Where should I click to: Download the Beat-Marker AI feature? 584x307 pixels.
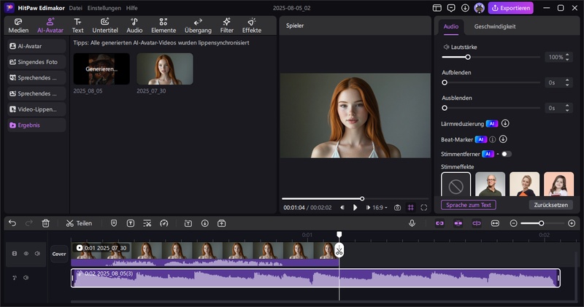coord(503,139)
